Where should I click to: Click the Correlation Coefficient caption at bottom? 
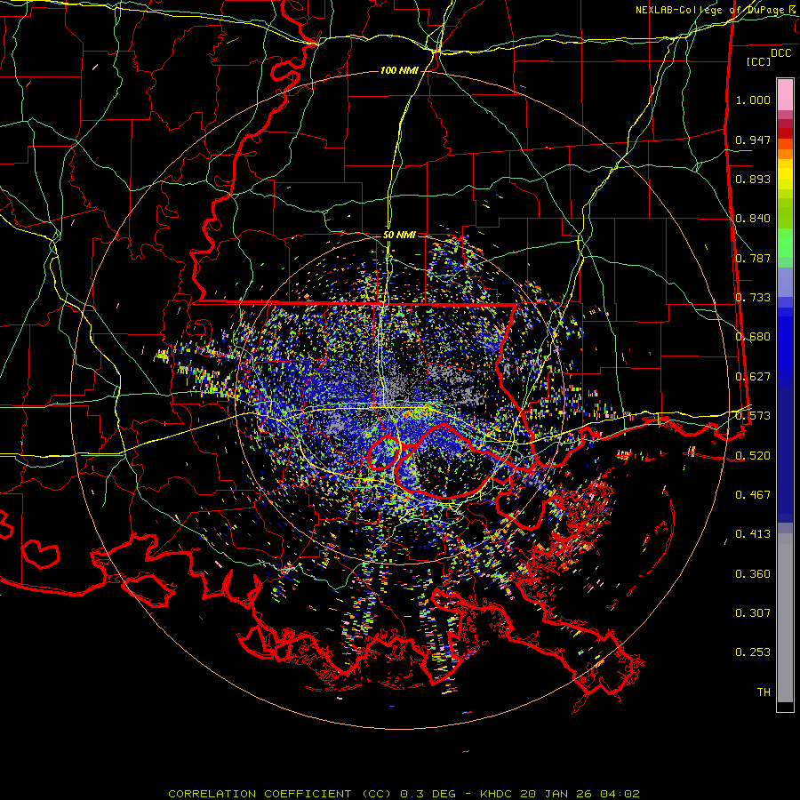[404, 794]
